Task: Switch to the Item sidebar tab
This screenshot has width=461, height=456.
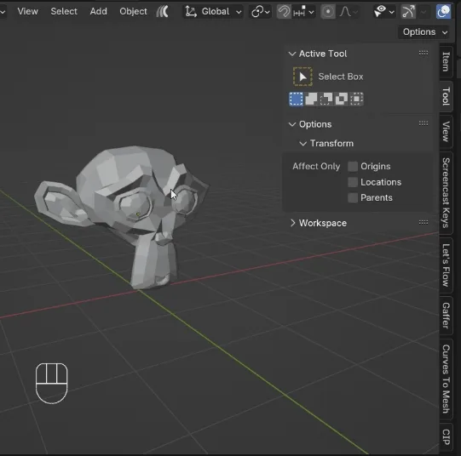Action: [x=446, y=62]
